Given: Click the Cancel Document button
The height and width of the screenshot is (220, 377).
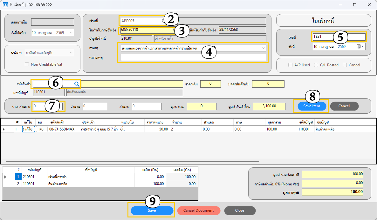Looking at the screenshot, I should point(199,210).
